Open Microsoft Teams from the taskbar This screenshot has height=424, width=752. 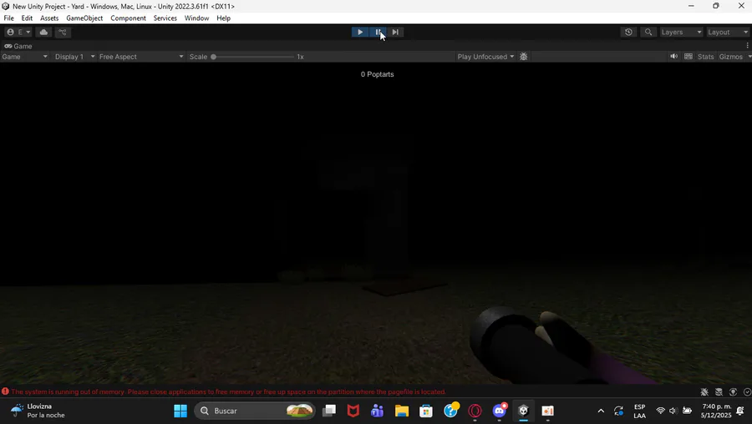coord(378,411)
